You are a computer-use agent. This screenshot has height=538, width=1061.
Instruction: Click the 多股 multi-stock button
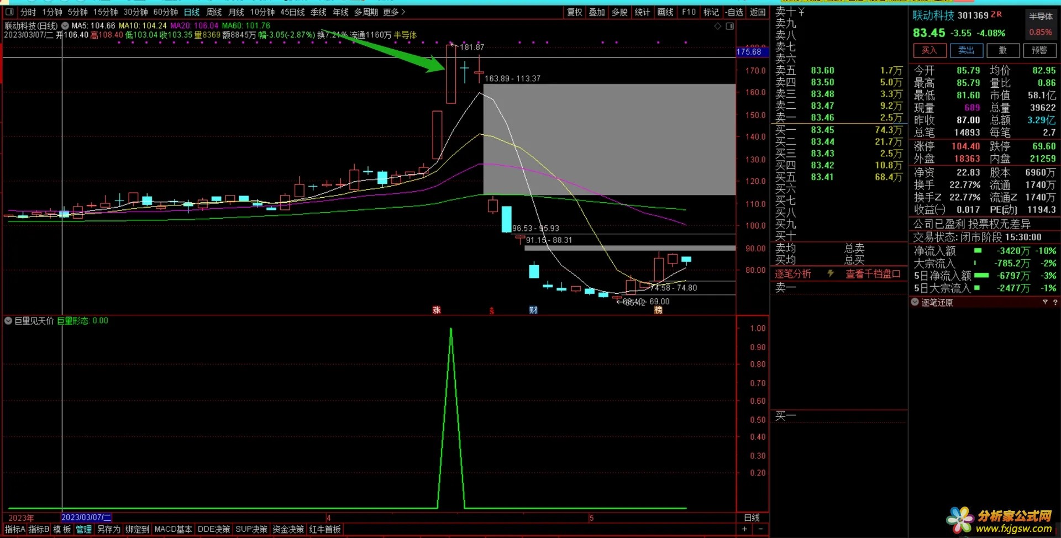619,12
